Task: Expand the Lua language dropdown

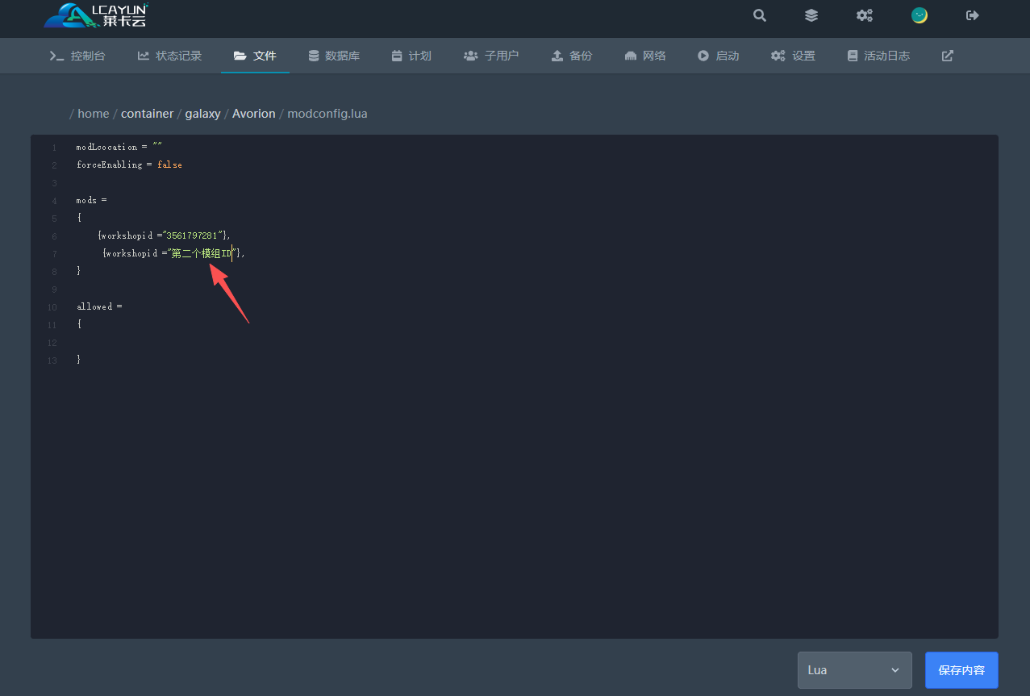Action: (854, 670)
